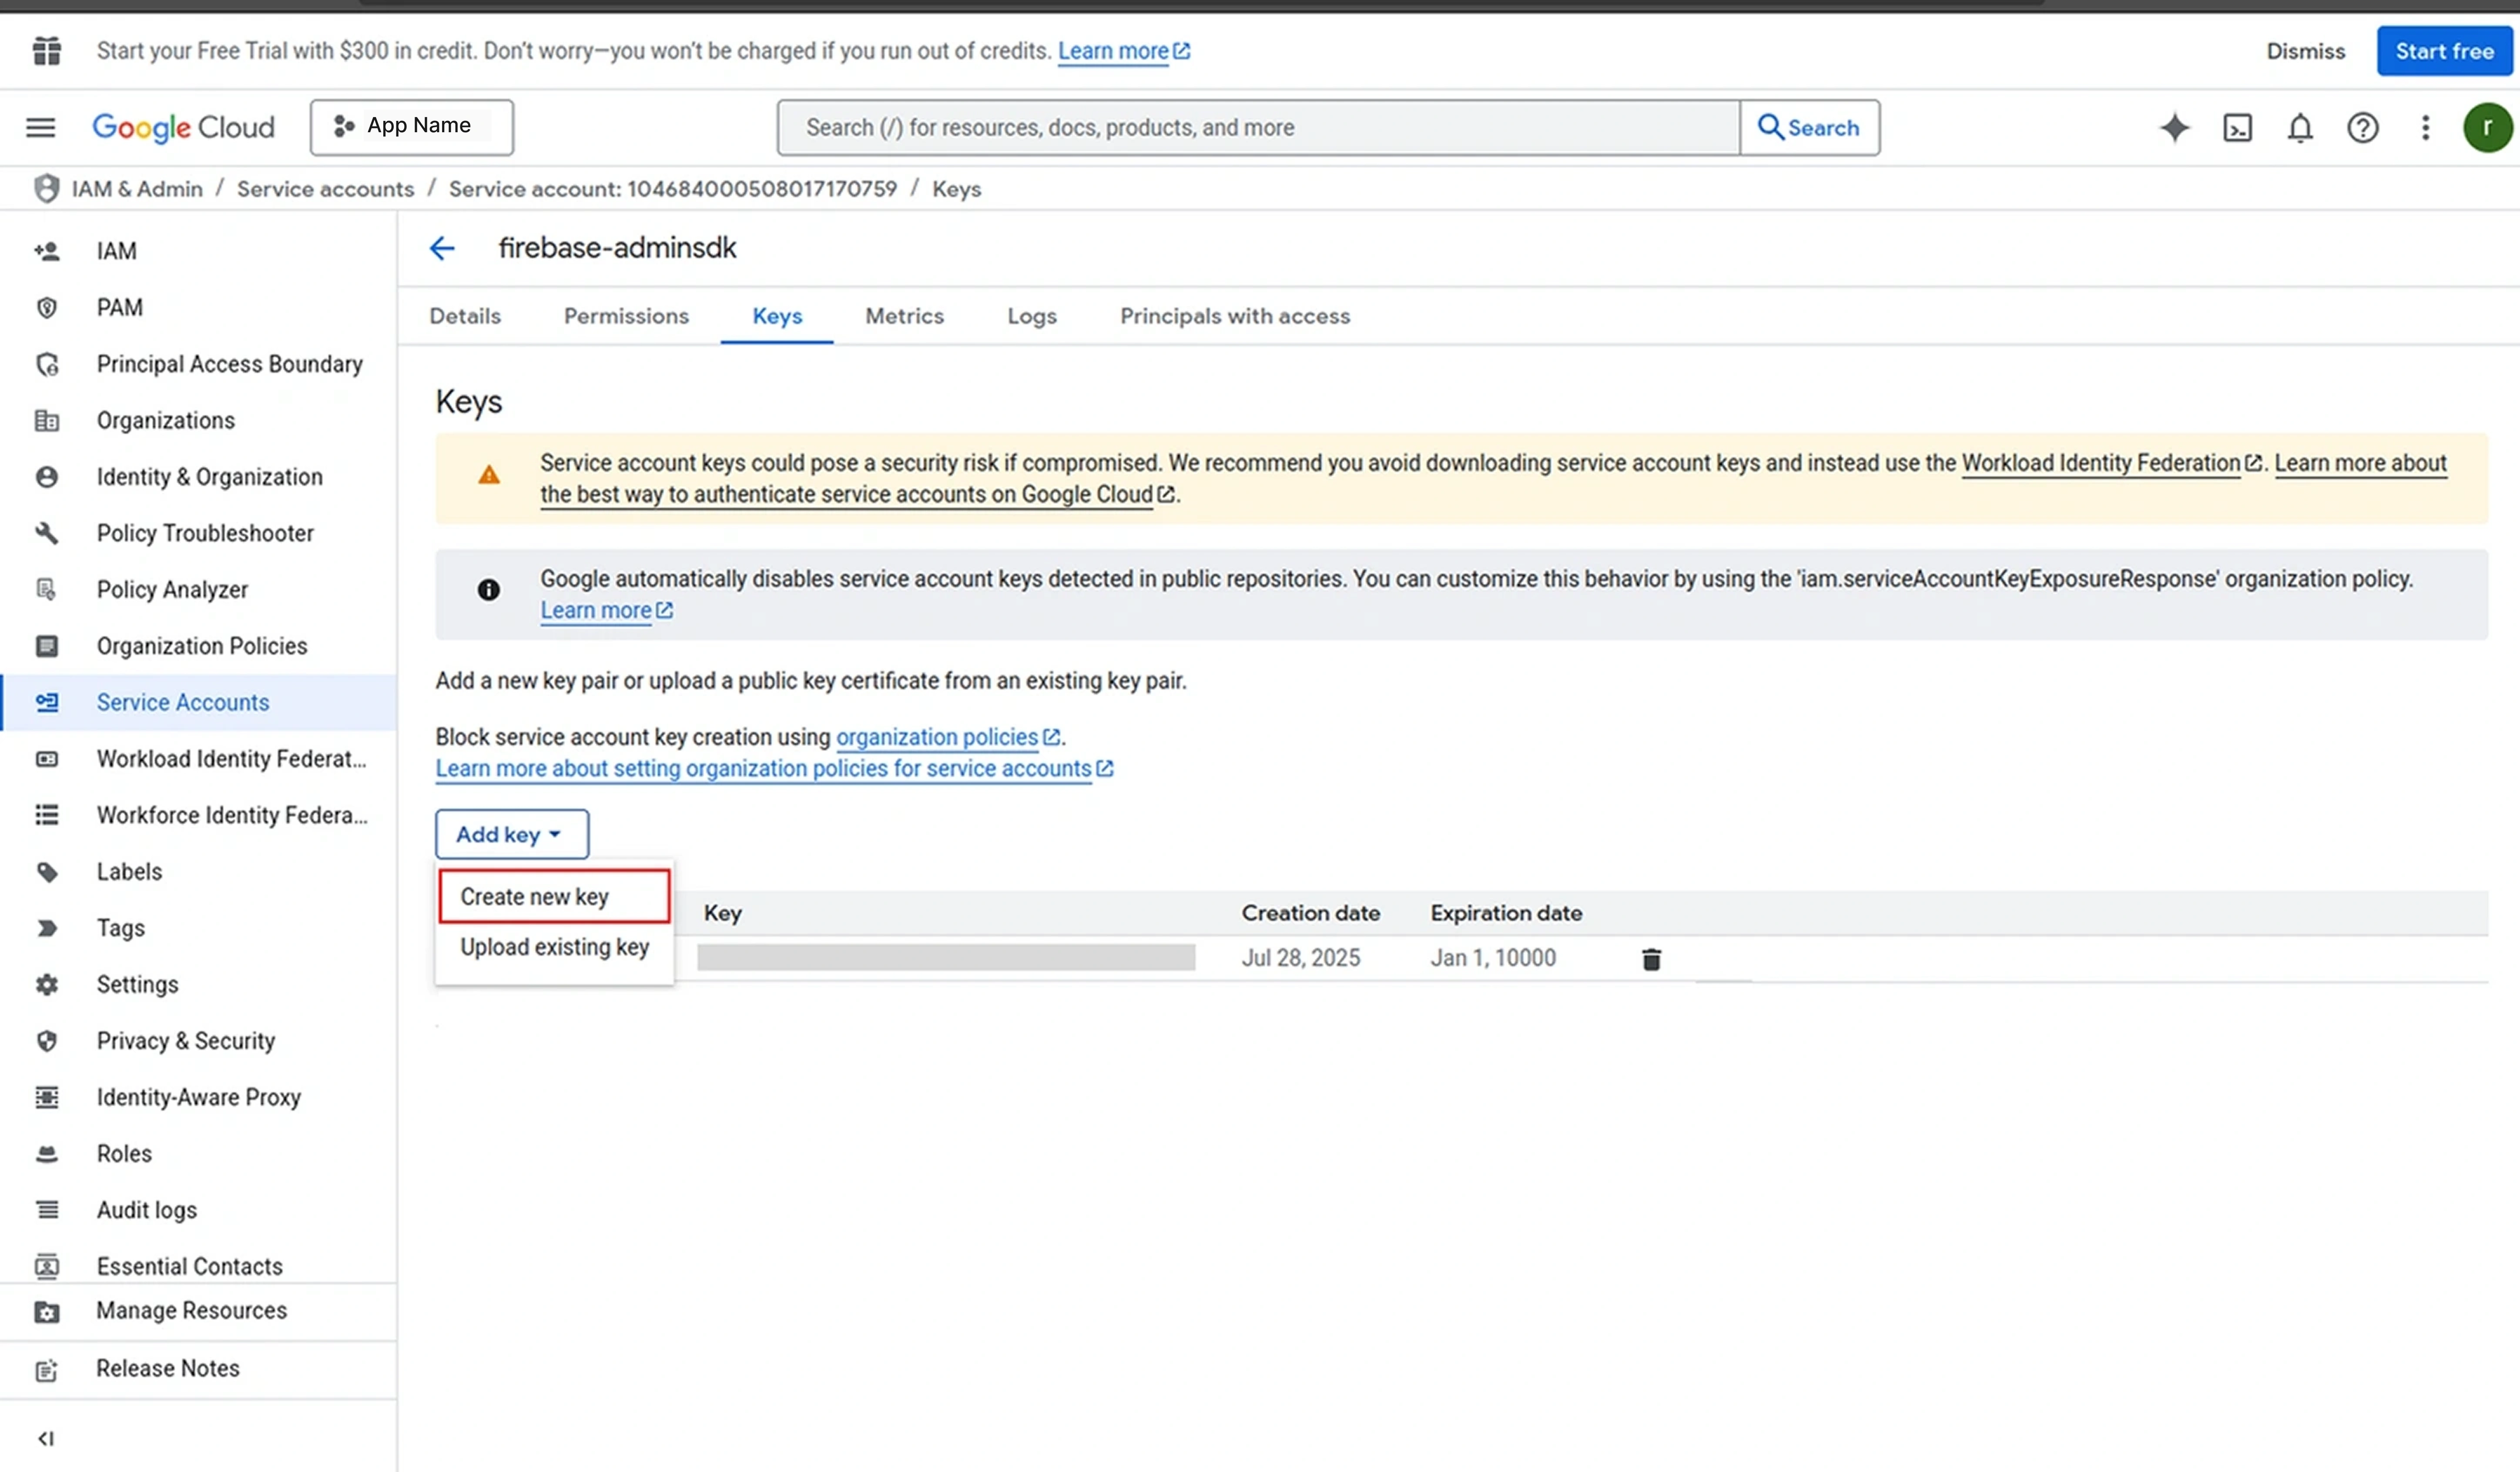Click the Creation date column header
The height and width of the screenshot is (1472, 2520).
1310,913
